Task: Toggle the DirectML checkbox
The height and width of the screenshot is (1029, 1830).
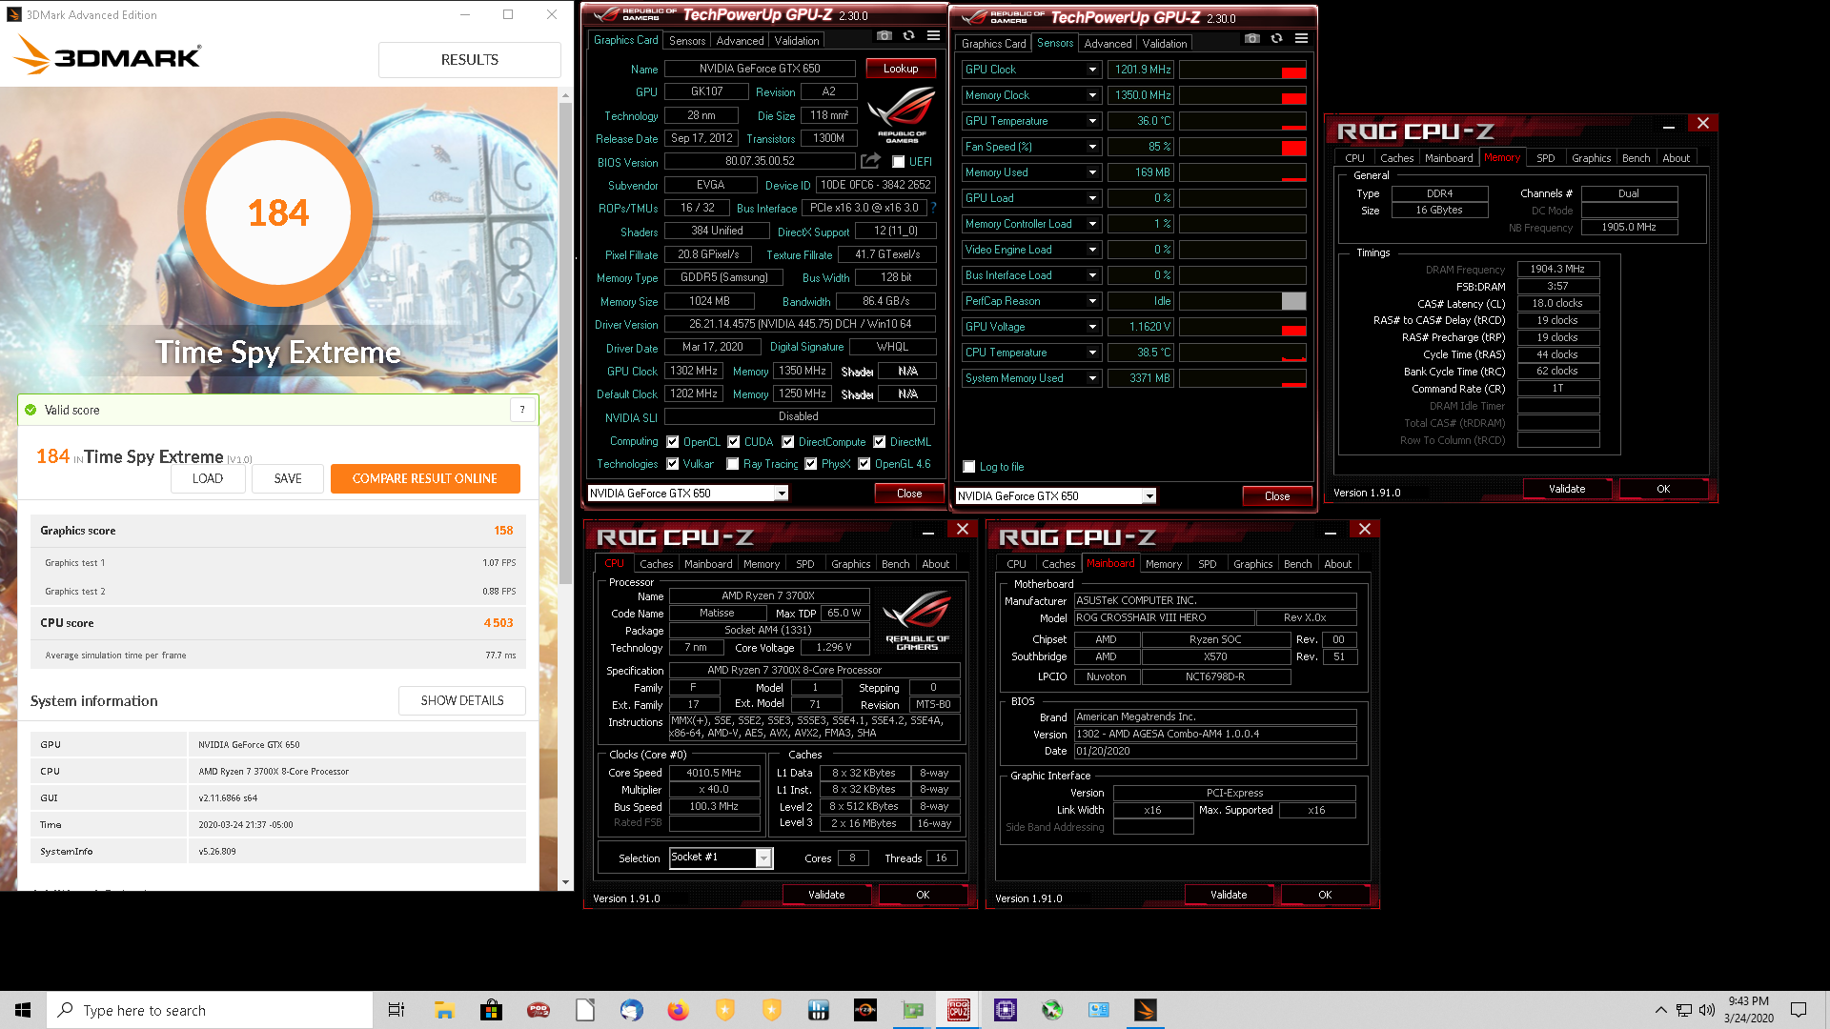Action: [x=880, y=442]
